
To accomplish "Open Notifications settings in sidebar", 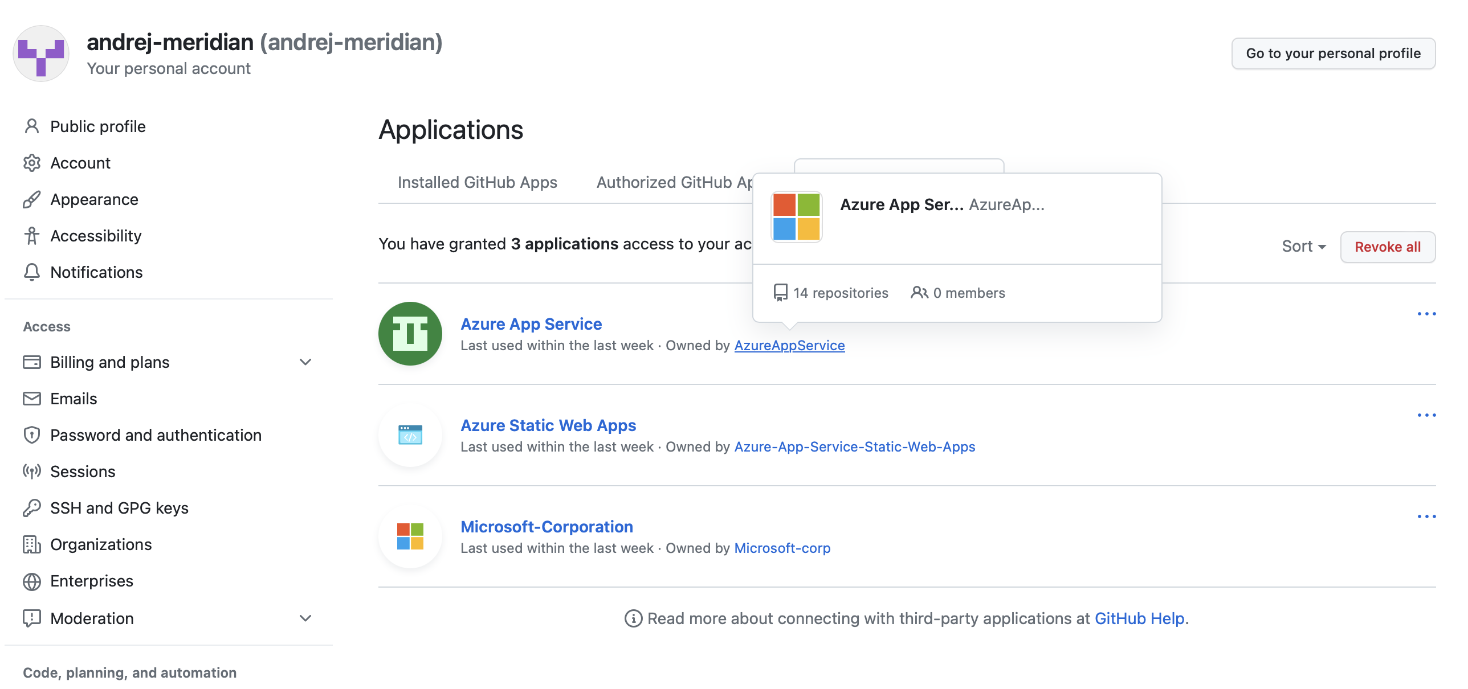I will [96, 272].
